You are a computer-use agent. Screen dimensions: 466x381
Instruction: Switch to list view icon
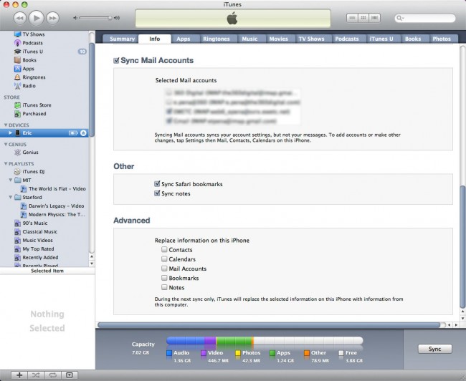click(x=352, y=18)
